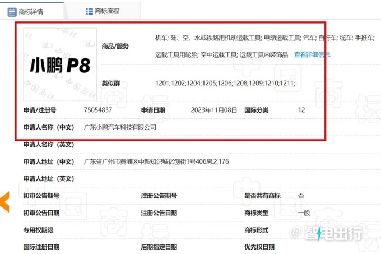The image size is (381, 254).
Task: Click the 是否共有商标 value 否
Action: (301, 196)
